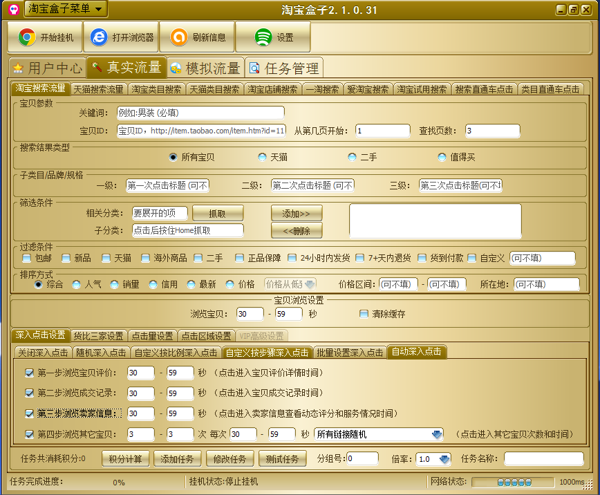Open the 货比三家设置 tab
600x495 pixels.
(x=98, y=336)
